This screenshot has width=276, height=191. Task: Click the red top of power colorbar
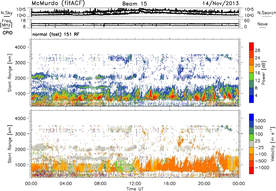tap(252, 46)
